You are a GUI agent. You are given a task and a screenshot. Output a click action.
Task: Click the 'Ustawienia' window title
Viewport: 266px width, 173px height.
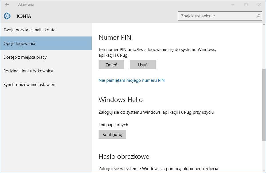25,5
